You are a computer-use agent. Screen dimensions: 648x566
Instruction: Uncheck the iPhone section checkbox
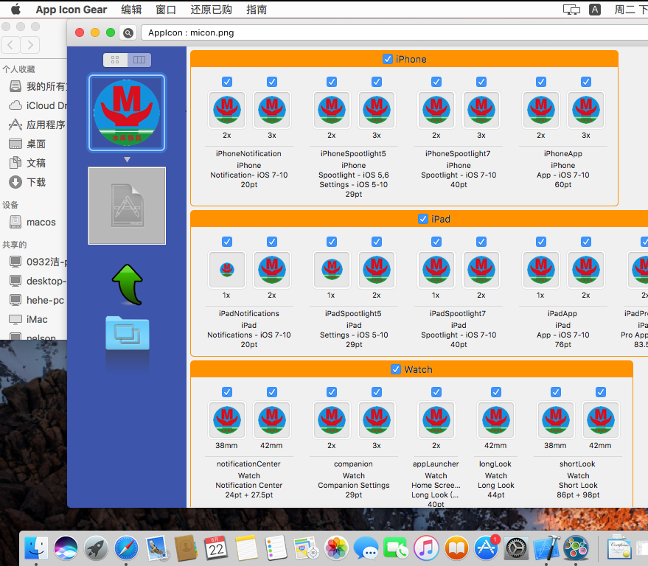click(388, 59)
